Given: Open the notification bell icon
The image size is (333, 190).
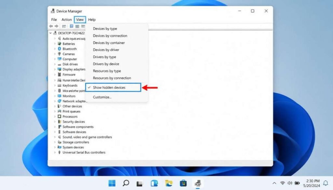Looking at the screenshot, I should 325,183.
